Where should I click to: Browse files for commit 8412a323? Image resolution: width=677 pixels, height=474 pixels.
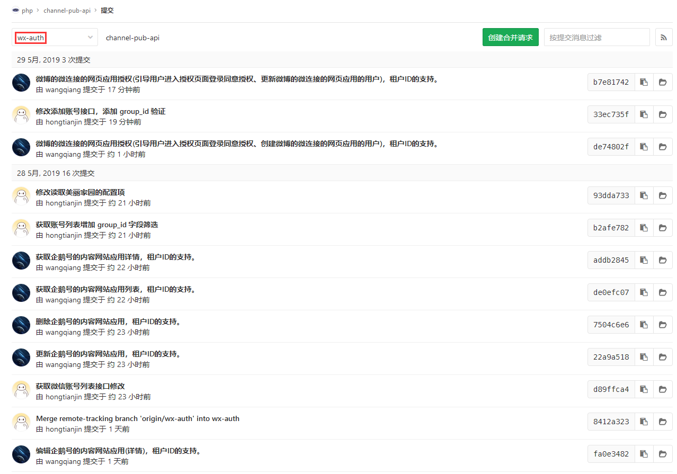tap(663, 422)
